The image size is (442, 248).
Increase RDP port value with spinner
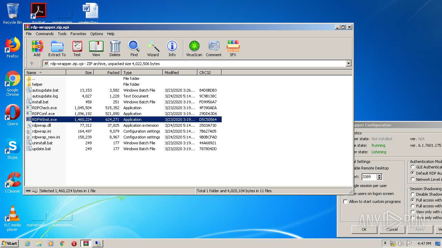(379, 175)
